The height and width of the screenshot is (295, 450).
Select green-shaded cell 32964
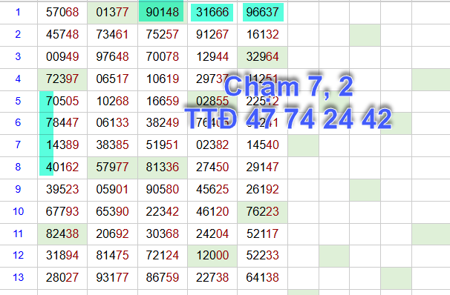(x=263, y=57)
